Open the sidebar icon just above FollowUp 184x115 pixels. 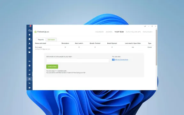[30, 74]
